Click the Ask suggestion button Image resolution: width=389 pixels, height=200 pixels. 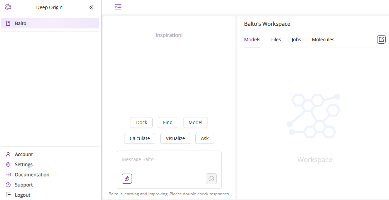205,138
